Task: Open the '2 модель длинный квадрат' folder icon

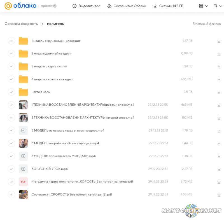Action: coord(23,54)
